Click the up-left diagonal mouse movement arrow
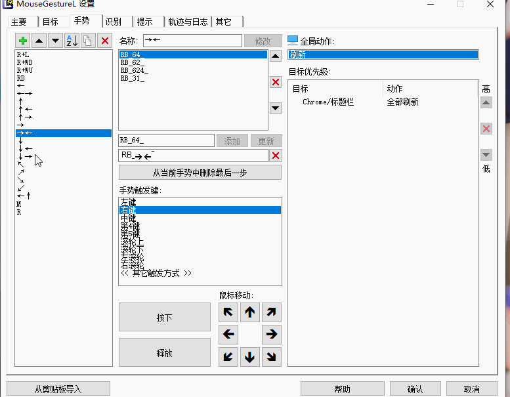The height and width of the screenshot is (397, 510). click(x=228, y=312)
